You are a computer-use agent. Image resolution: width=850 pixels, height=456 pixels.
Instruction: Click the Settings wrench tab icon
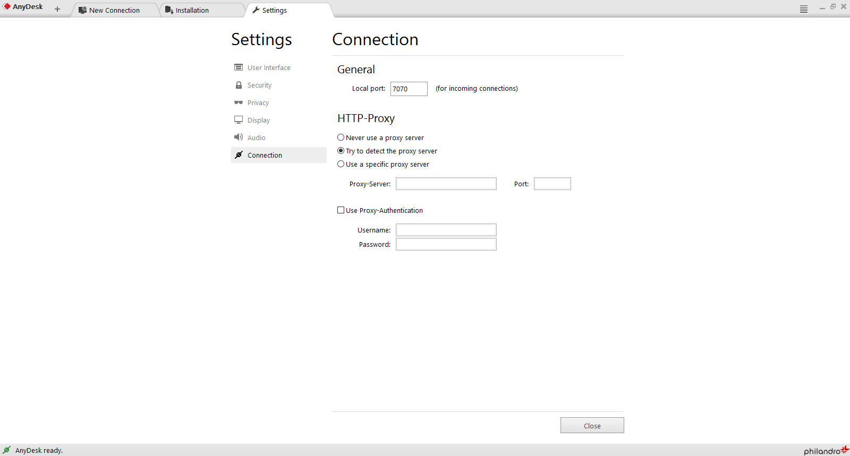256,10
